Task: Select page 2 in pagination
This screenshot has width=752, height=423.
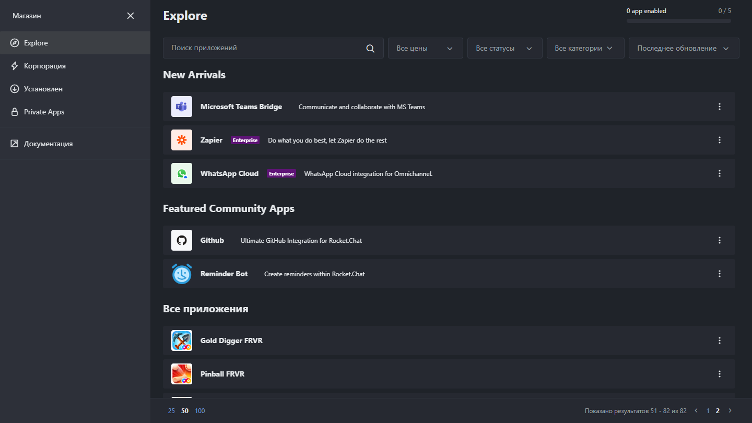Action: tap(718, 411)
